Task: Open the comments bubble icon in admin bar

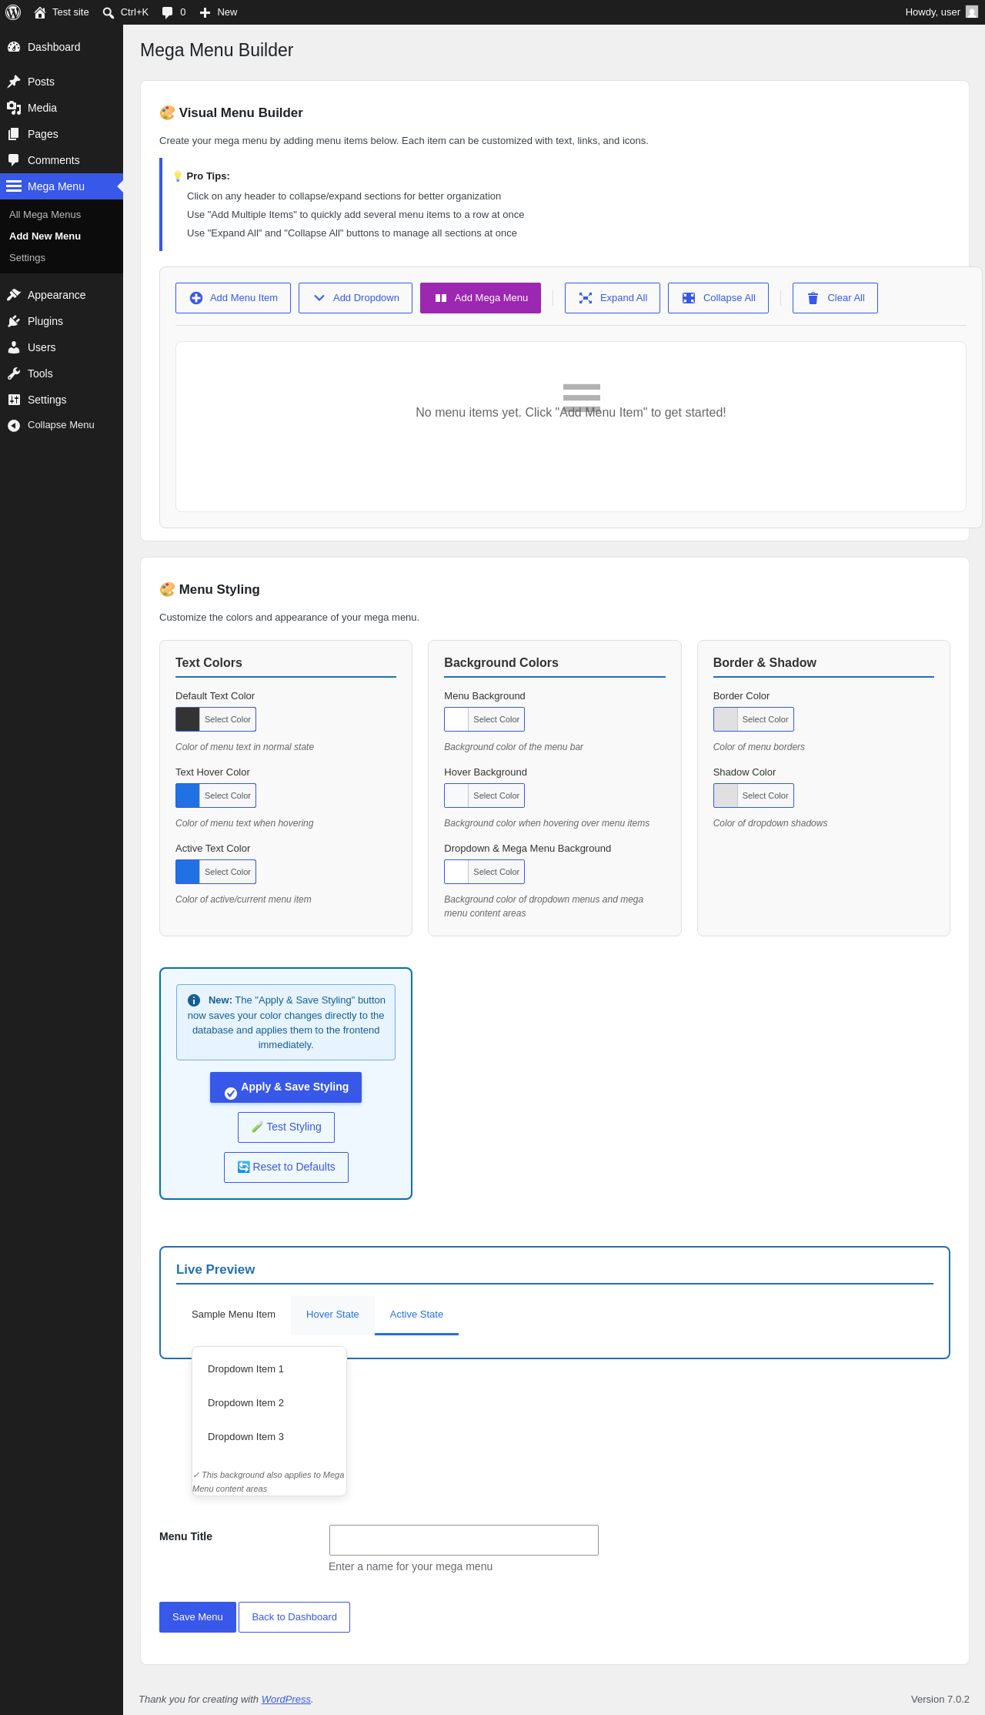Action: coord(168,12)
